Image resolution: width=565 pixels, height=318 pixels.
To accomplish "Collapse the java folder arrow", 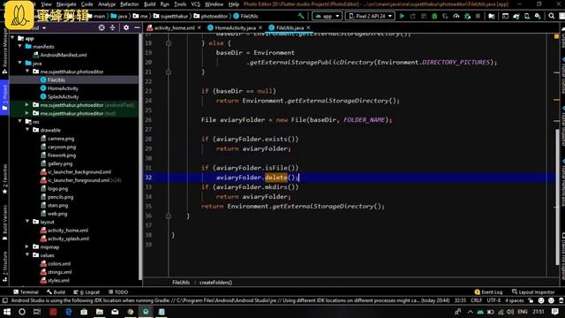I will [x=20, y=63].
